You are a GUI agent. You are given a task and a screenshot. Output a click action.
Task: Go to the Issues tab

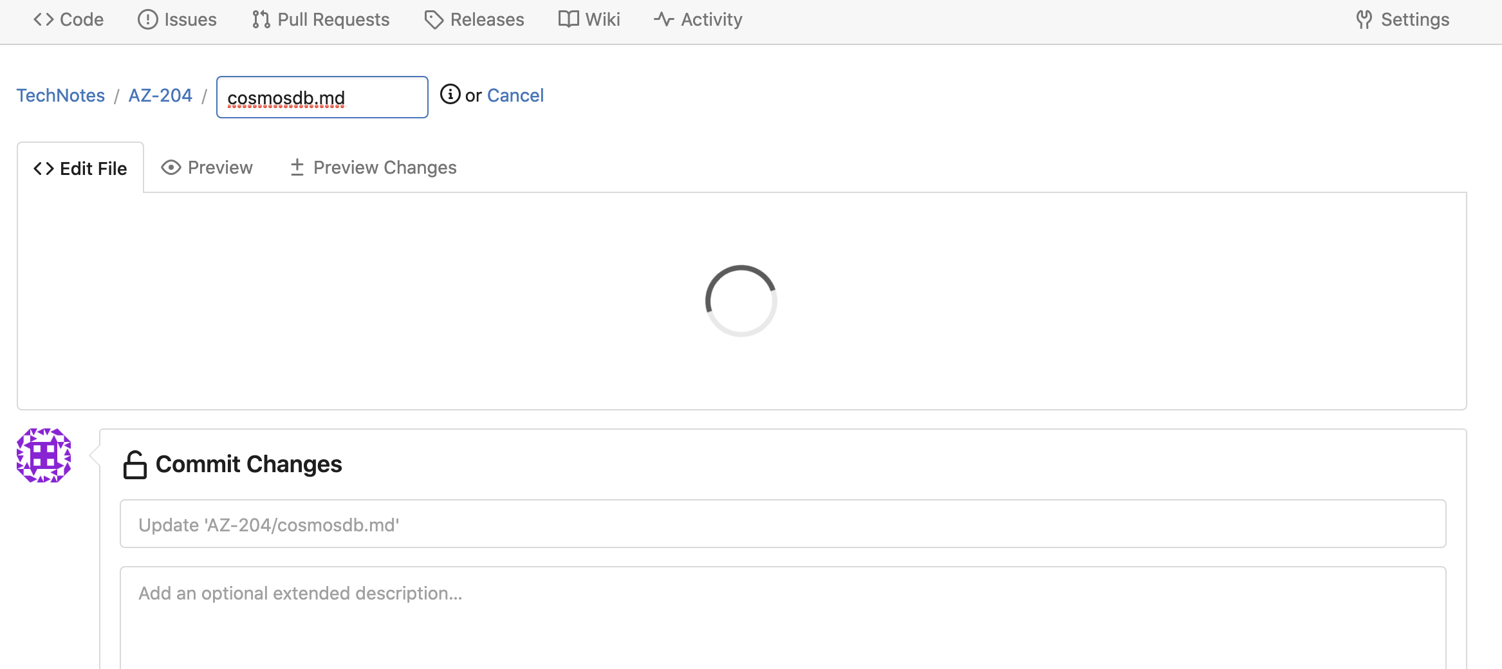coord(177,19)
